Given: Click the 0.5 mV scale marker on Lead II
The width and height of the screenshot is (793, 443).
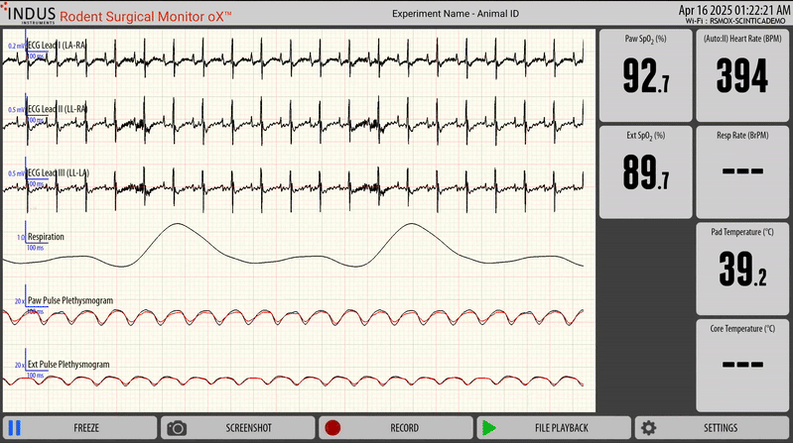Looking at the screenshot, I should (16, 110).
